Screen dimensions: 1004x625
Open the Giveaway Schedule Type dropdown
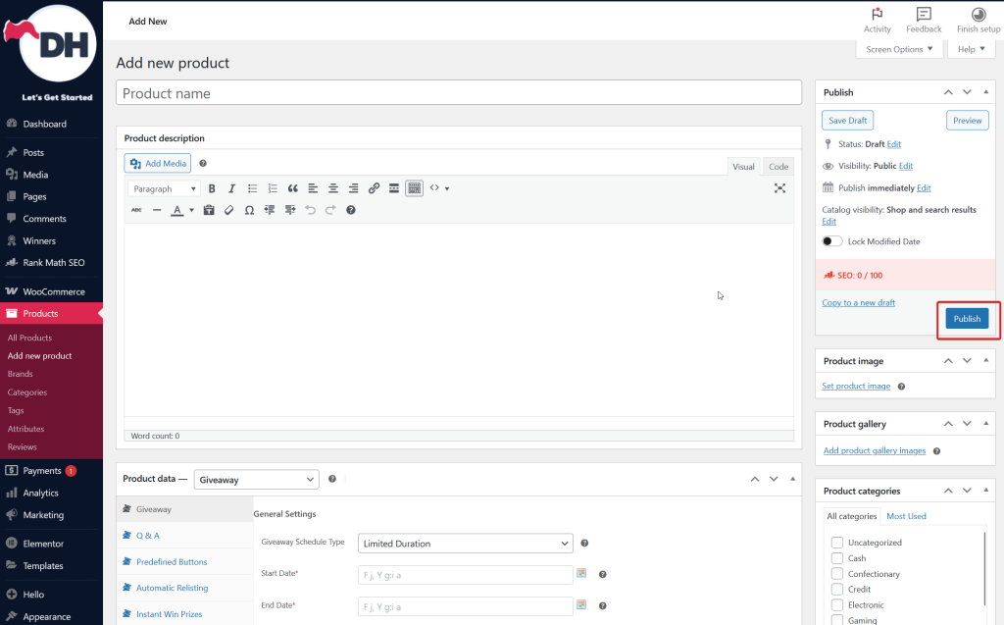click(x=466, y=544)
